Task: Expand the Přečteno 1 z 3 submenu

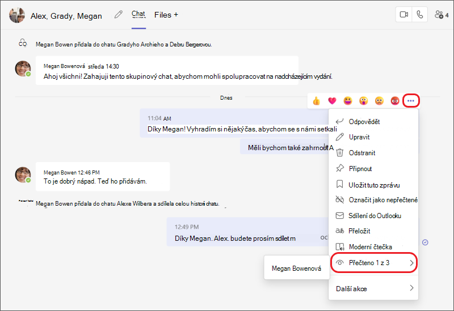Action: pyautogui.click(x=374, y=263)
